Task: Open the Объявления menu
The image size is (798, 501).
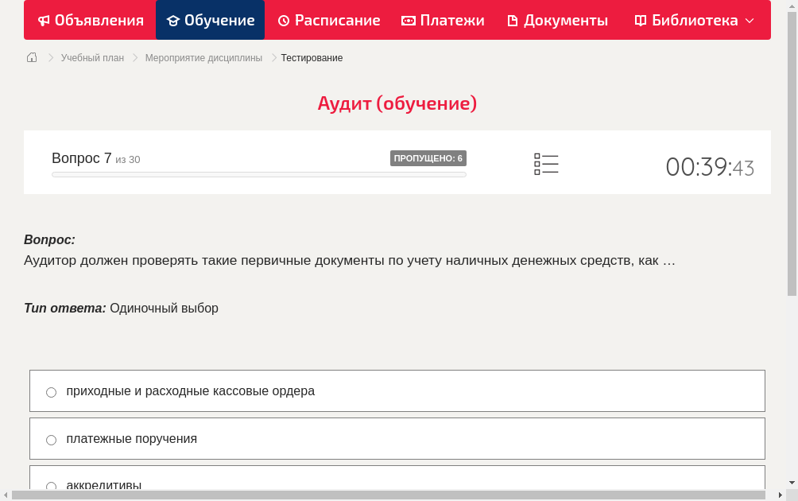Action: coord(90,20)
